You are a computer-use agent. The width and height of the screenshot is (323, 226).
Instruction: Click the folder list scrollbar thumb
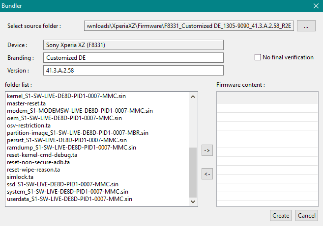(x=193, y=172)
